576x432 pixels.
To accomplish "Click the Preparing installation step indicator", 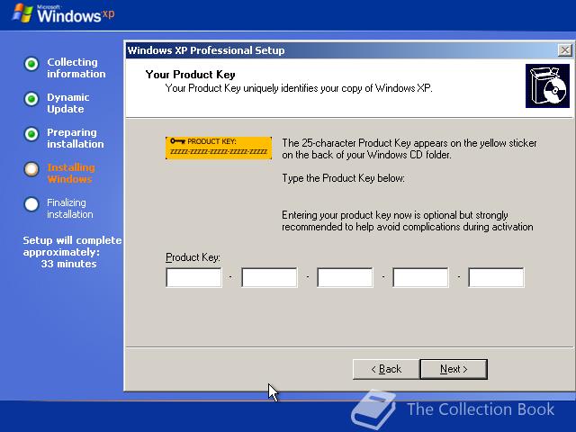I will (x=31, y=134).
